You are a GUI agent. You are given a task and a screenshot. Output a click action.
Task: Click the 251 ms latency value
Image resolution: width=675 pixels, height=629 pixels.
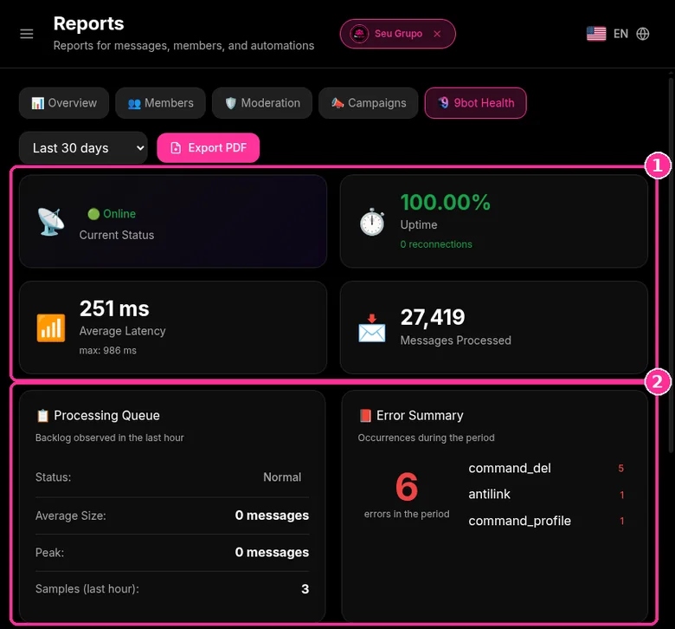[x=114, y=308]
